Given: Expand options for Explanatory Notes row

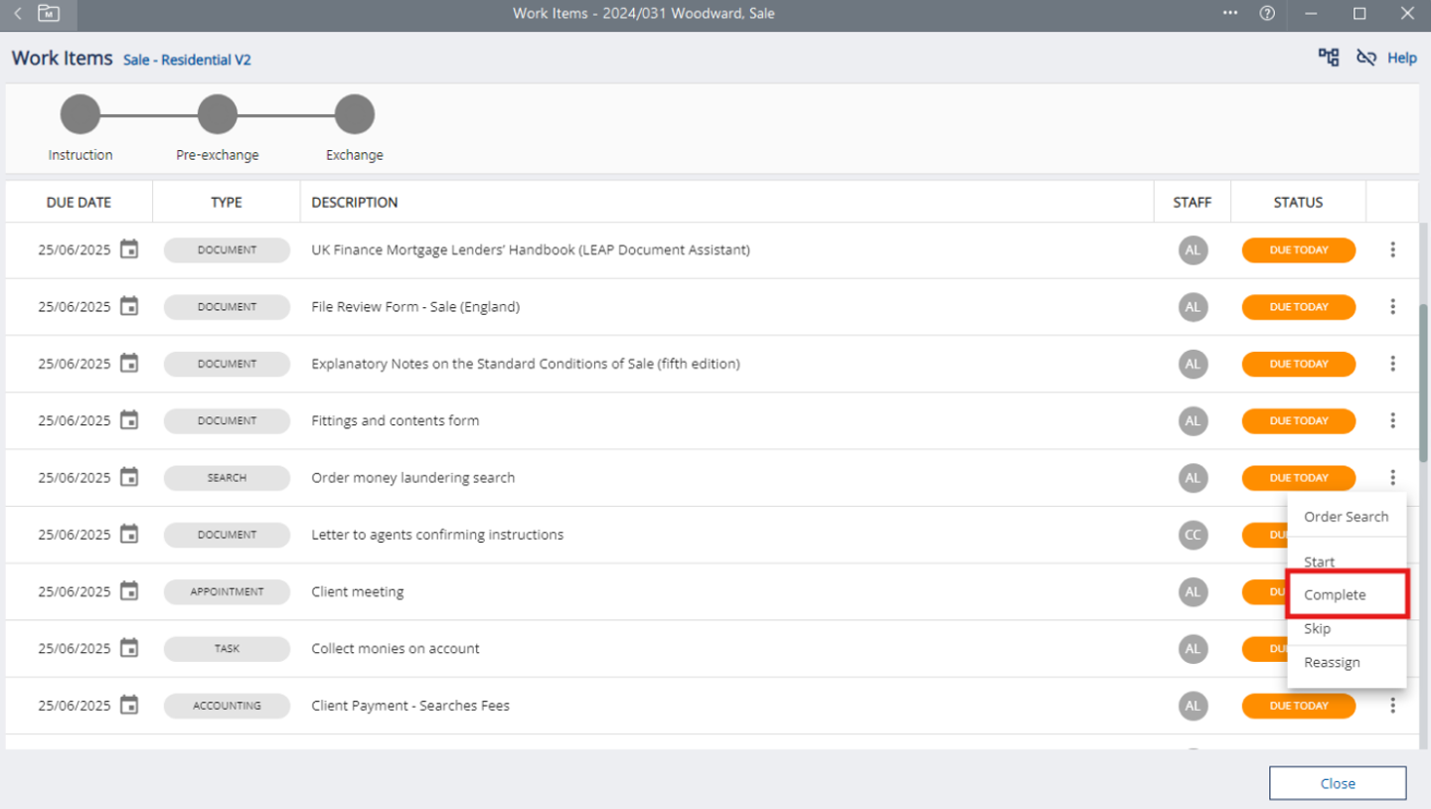Looking at the screenshot, I should coord(1392,364).
